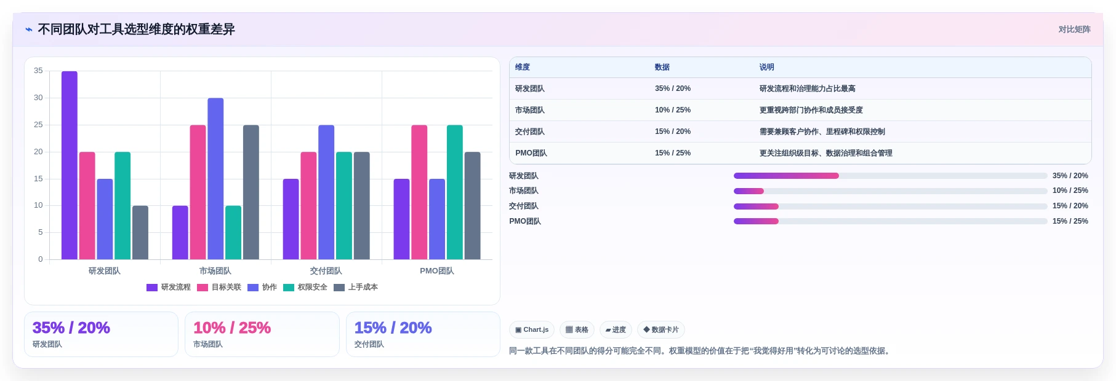Click the blue 协作 bar for 市场团队
The image size is (1116, 381).
[215, 179]
